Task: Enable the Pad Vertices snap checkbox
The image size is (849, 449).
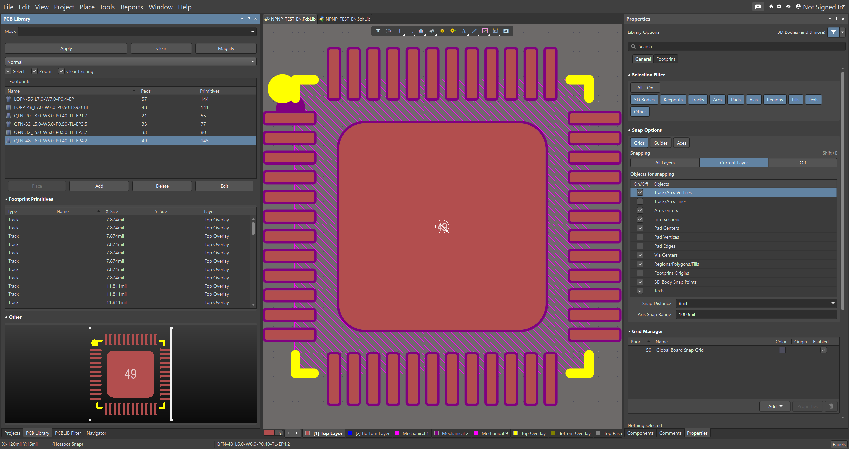Action: click(640, 237)
